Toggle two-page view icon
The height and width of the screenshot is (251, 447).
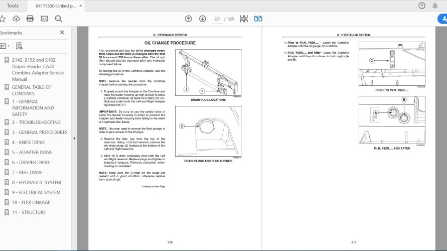pos(258,19)
